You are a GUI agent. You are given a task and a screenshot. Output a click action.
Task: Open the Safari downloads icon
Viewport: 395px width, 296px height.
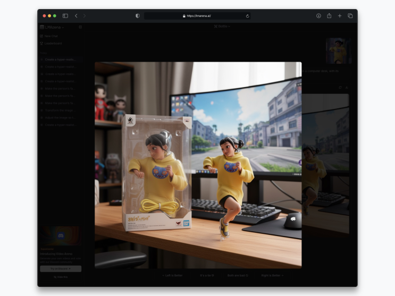pos(318,16)
